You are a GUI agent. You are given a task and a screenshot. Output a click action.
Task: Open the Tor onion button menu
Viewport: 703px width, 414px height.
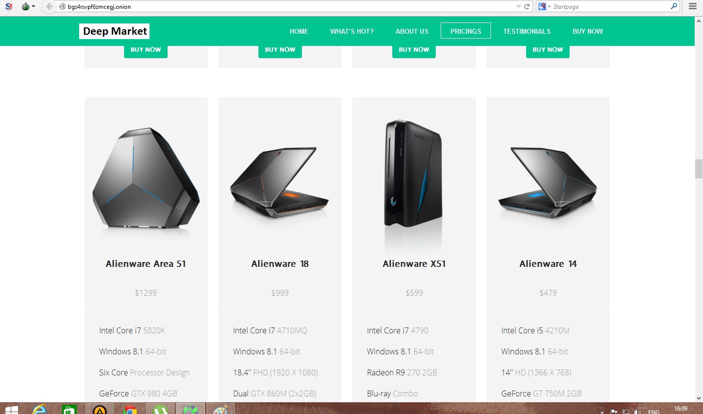click(28, 6)
